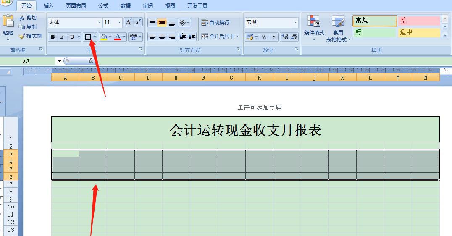Select column D header
Viewport: 452px width, 236px height.
tap(148, 78)
